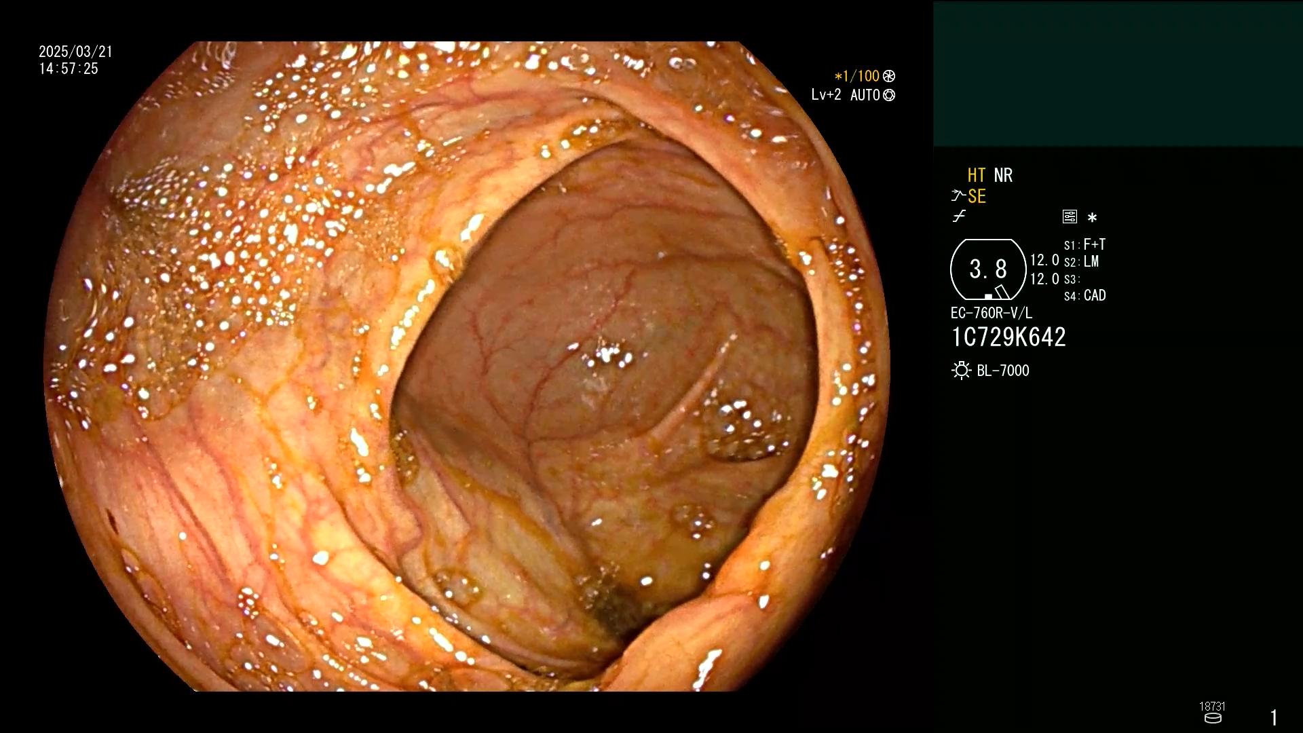The height and width of the screenshot is (733, 1303).
Task: Click the S4: CAD switch assignment
Action: tap(1085, 295)
